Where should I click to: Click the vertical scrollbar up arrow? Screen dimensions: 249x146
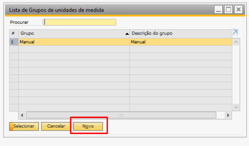(236, 42)
